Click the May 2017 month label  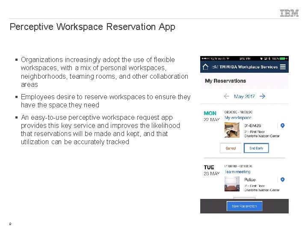[x=244, y=96]
